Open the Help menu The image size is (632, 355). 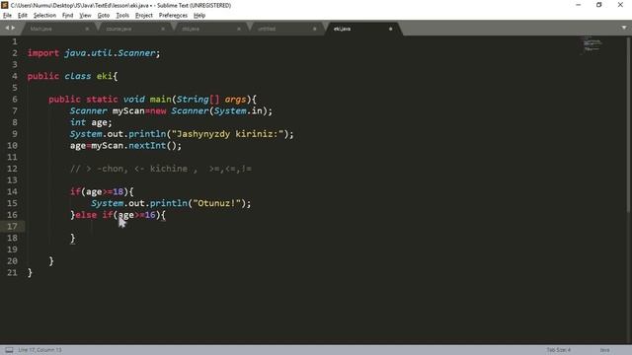tap(199, 16)
